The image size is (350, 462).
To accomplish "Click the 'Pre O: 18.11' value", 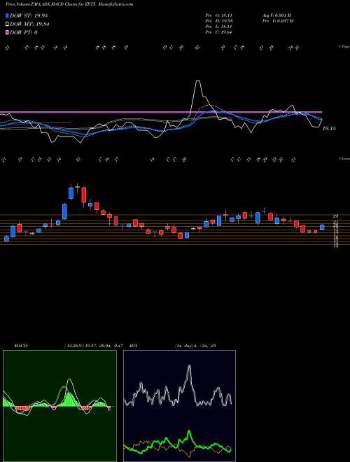I will click(218, 15).
